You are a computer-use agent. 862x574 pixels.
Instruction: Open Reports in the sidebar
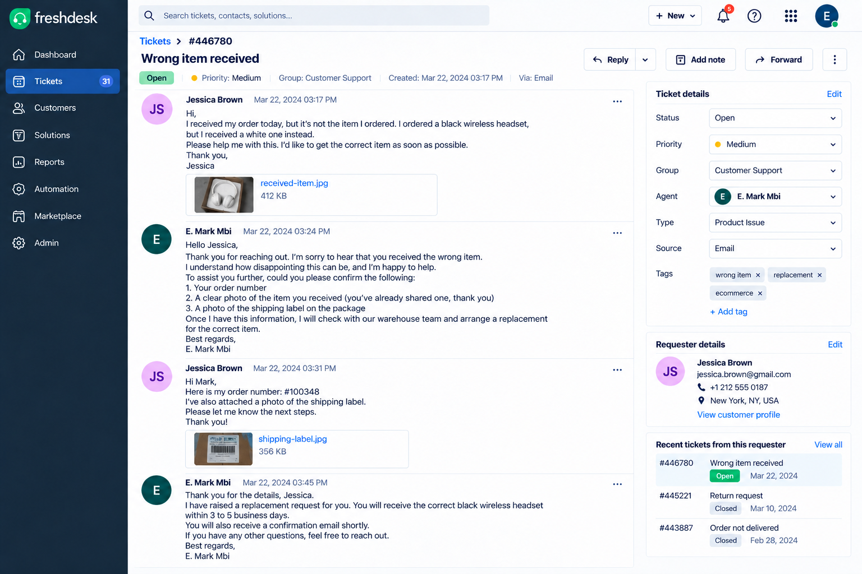click(63, 162)
